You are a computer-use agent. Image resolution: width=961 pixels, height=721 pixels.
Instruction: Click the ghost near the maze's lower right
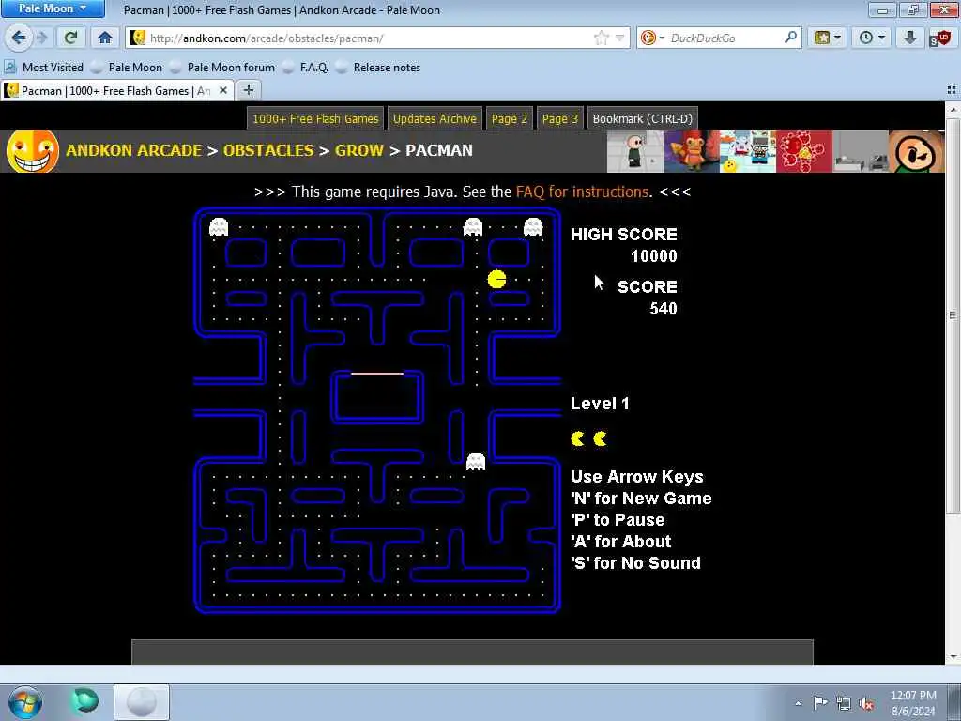[476, 461]
